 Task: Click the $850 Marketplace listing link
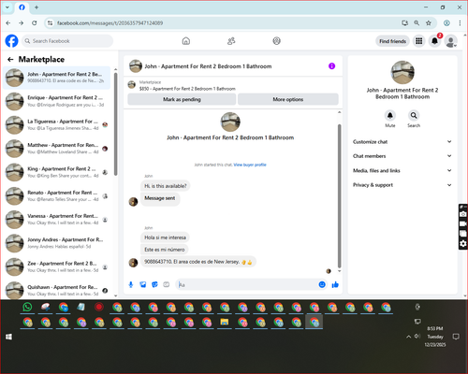pos(187,89)
